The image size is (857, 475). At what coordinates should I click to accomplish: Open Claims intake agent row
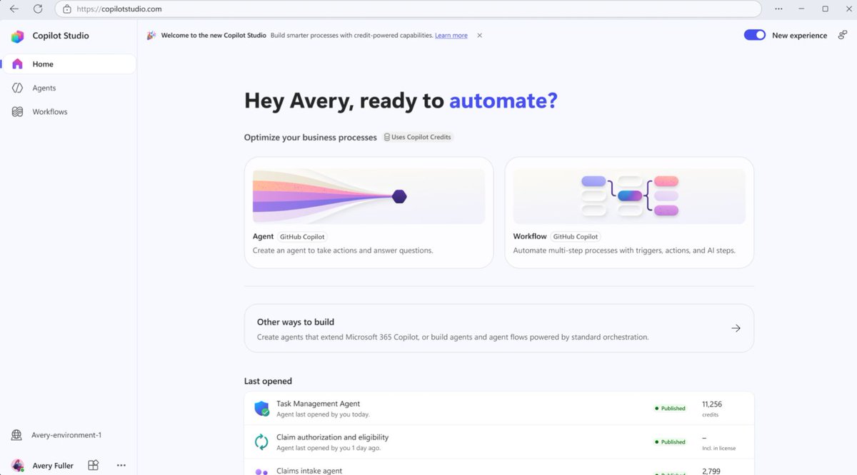coord(499,468)
